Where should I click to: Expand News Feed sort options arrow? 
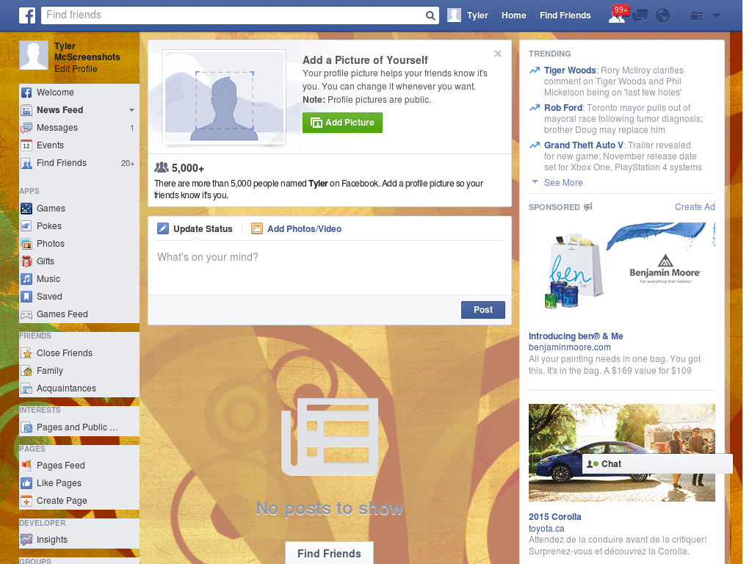131,110
